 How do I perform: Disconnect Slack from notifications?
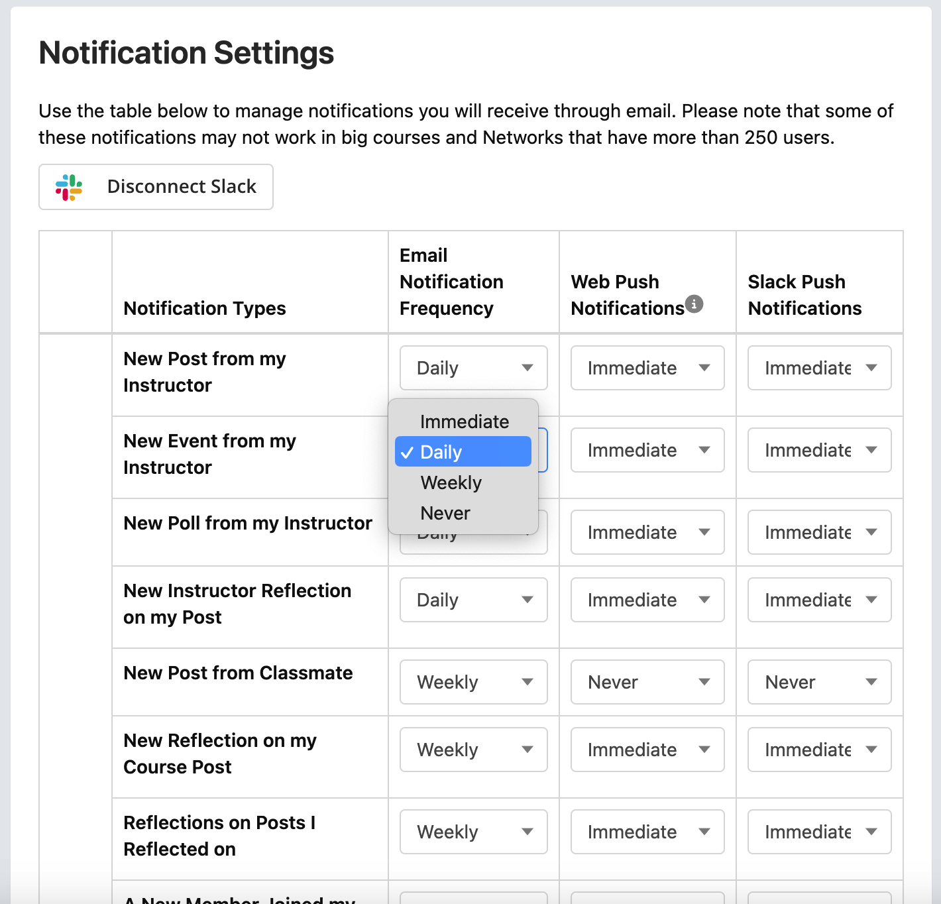point(156,187)
